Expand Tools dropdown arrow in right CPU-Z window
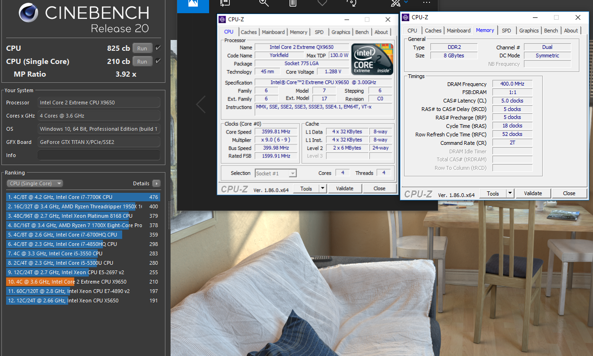The height and width of the screenshot is (356, 593). (510, 193)
